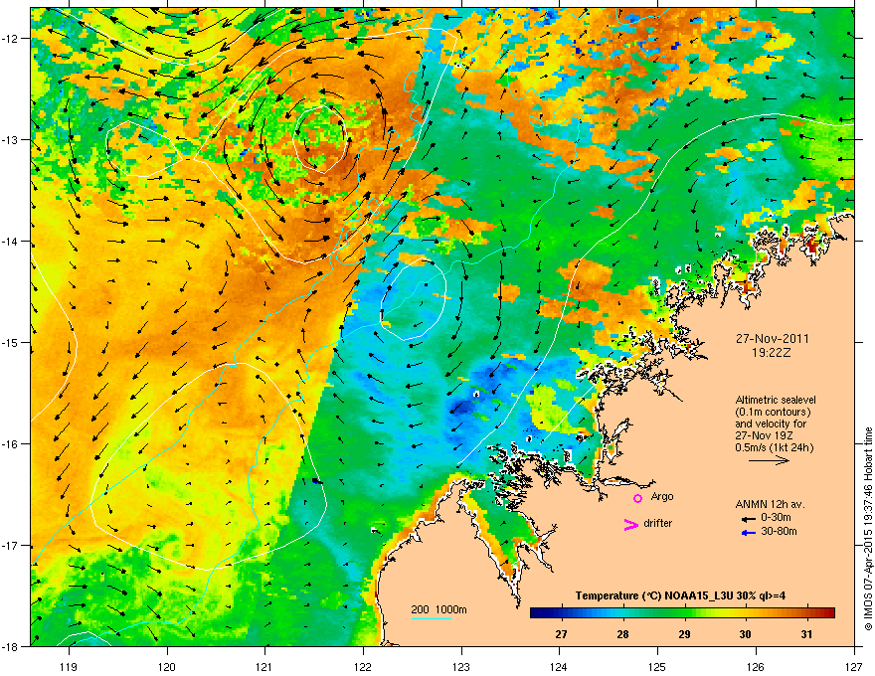
Task: Click the cyan 200 1000m depth contour line sample
Action: point(432,618)
